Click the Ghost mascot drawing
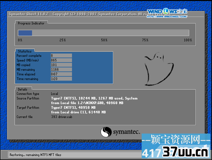The height and width of the screenshot is (160, 212). [x=159, y=69]
